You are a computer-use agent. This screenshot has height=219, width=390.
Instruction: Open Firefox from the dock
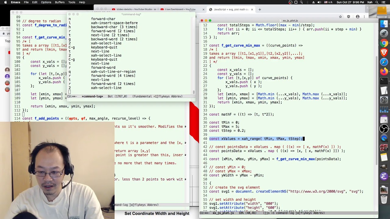[384, 71]
